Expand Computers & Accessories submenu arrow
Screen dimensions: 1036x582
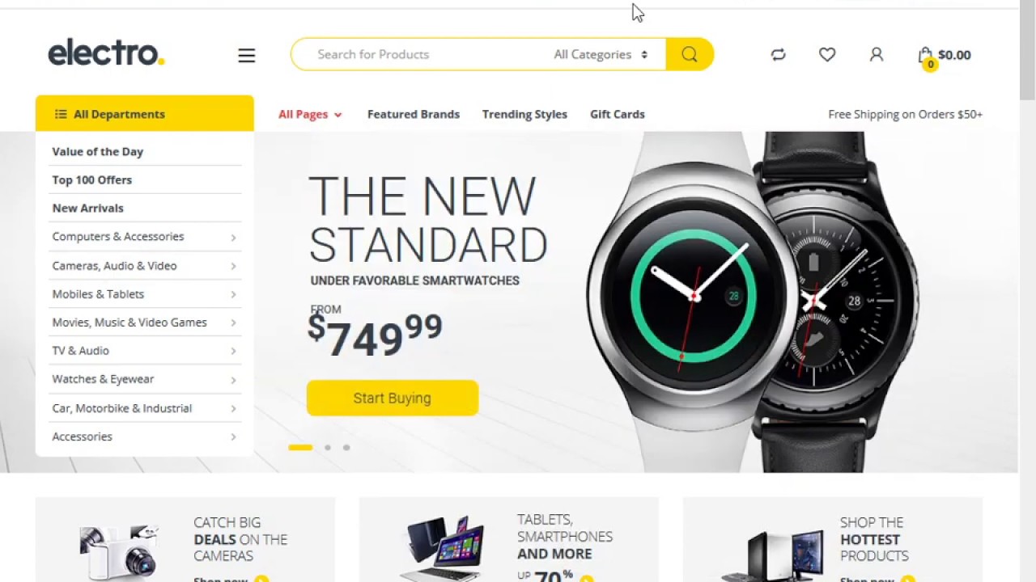coord(233,237)
